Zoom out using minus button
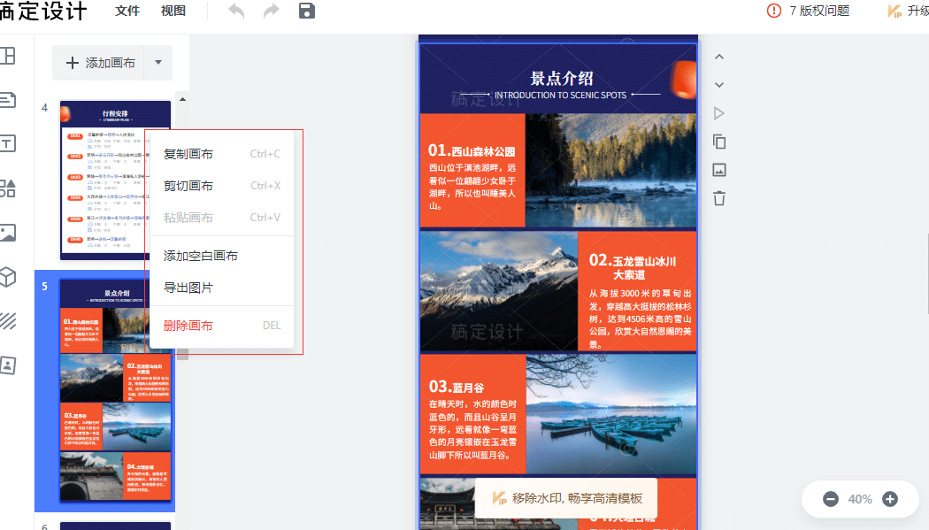929x530 pixels. click(x=831, y=499)
